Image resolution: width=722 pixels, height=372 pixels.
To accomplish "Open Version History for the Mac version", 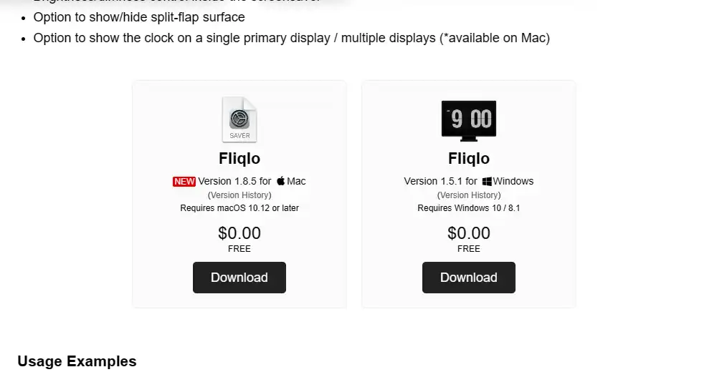I will click(239, 195).
